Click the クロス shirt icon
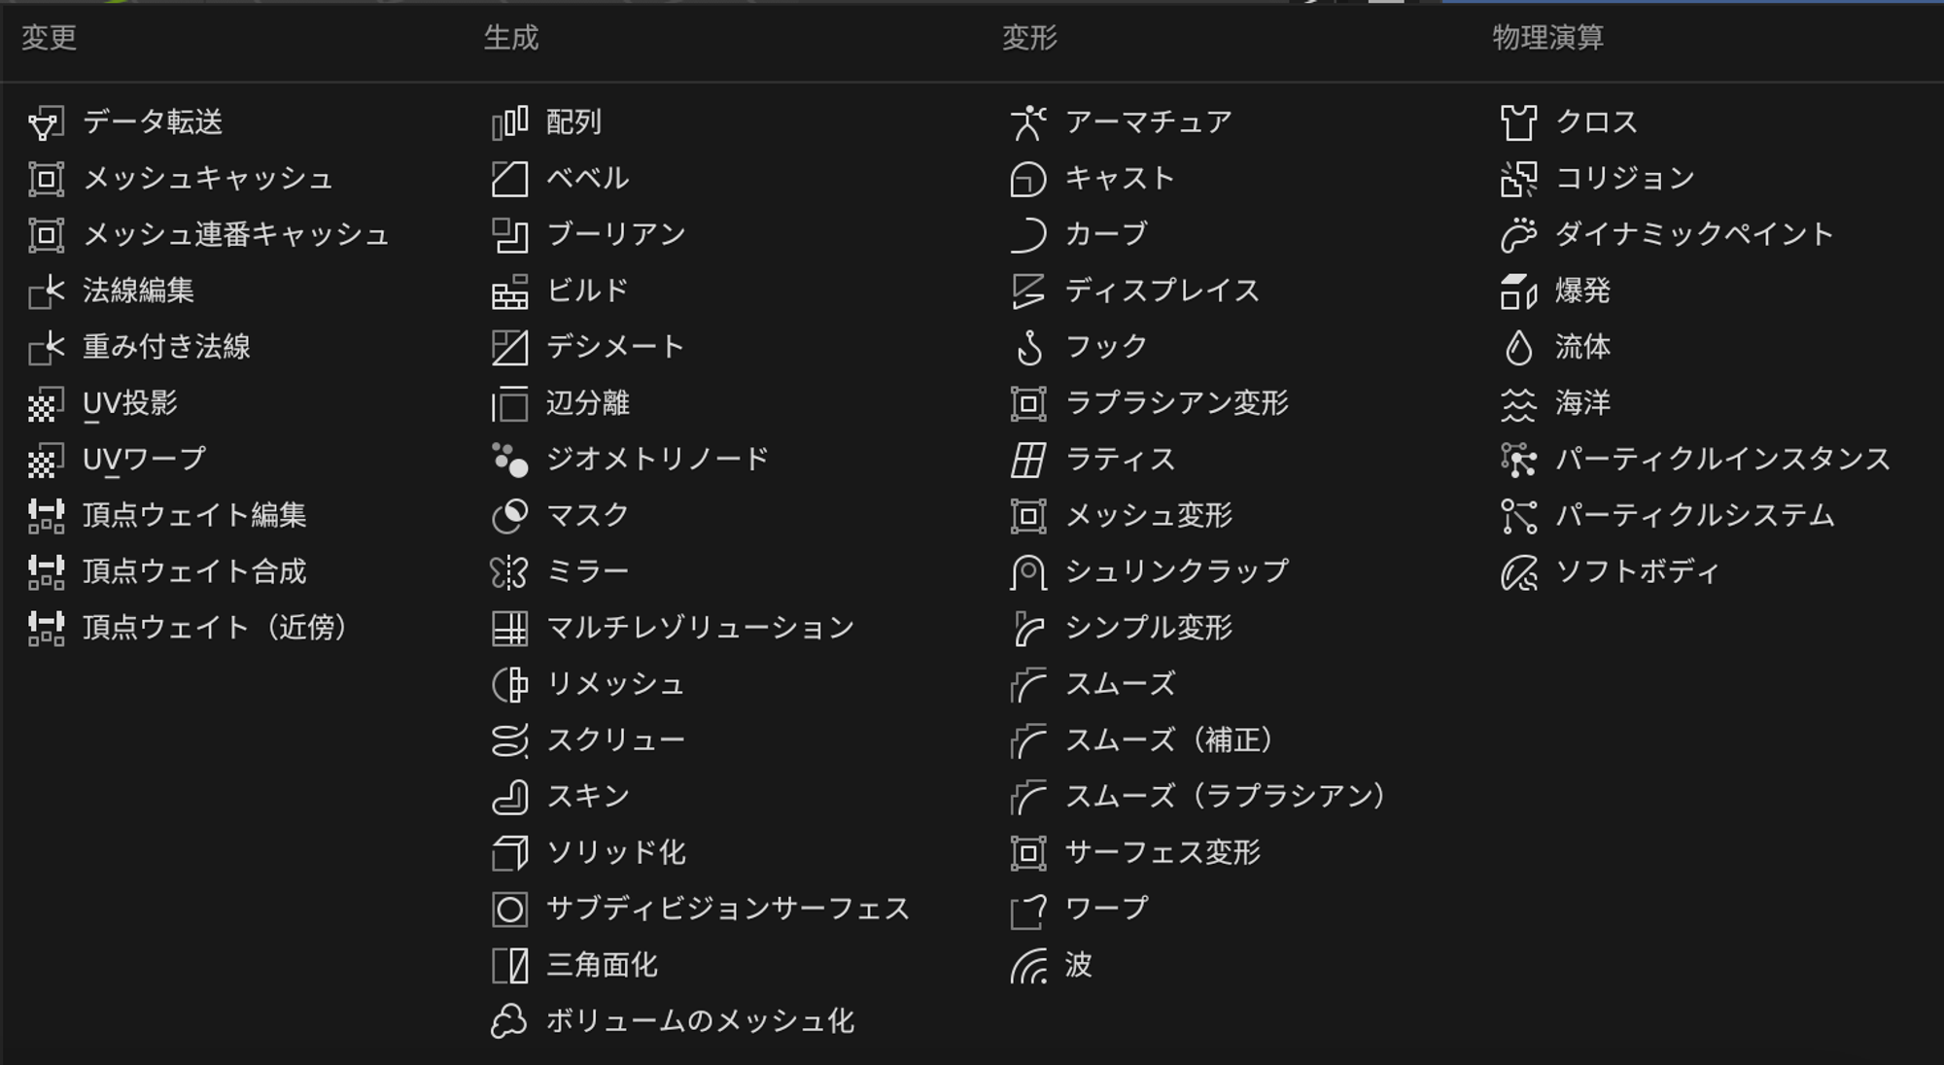Screen dimensions: 1944x1065 1518,123
